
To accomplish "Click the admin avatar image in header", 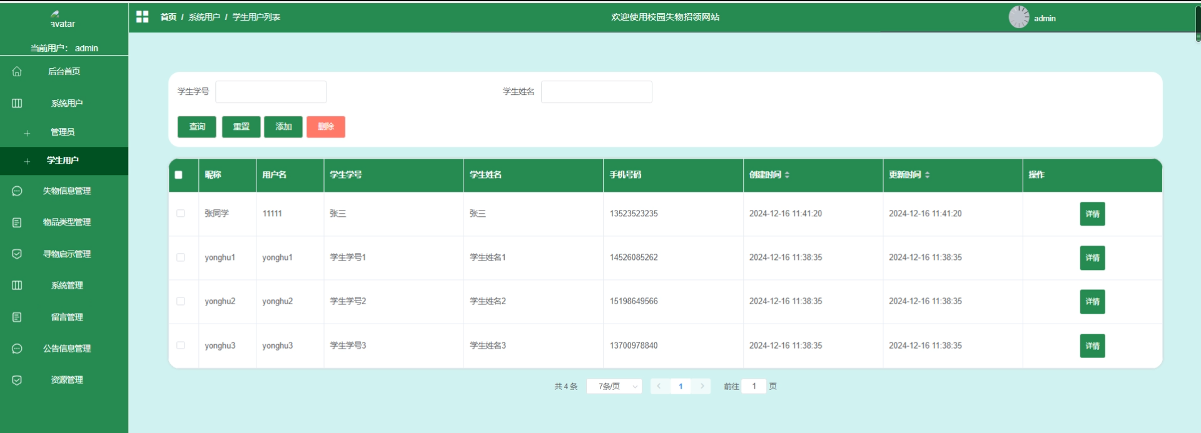I will point(1019,17).
